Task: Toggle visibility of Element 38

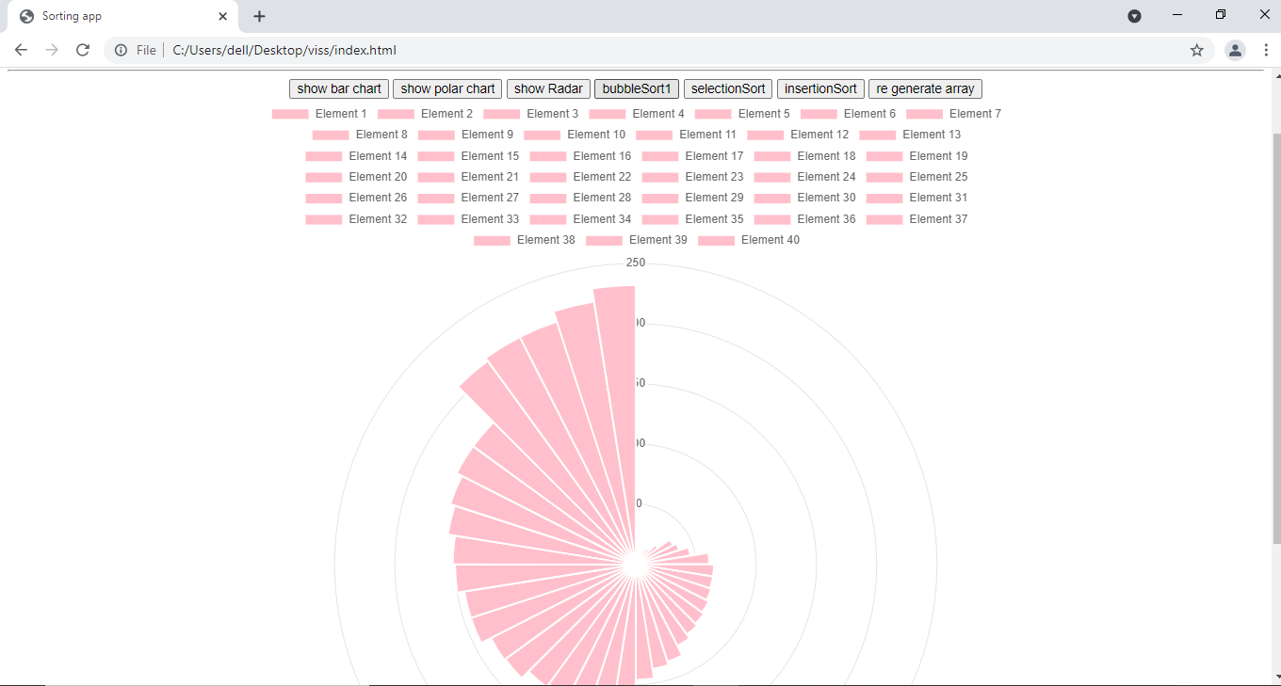Action: click(545, 240)
